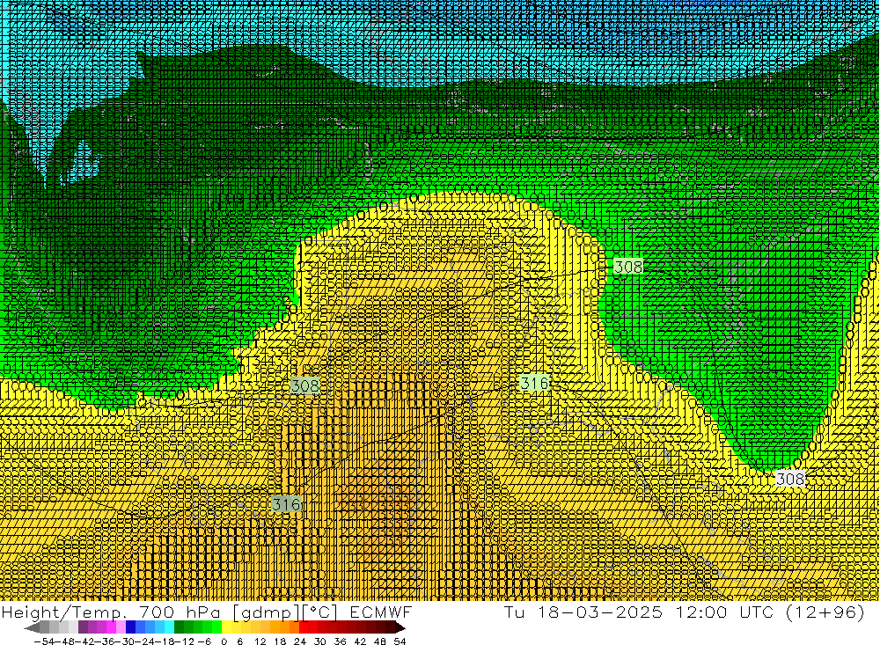Click the '36' legend value
The width and height of the screenshot is (880, 645).
click(340, 641)
